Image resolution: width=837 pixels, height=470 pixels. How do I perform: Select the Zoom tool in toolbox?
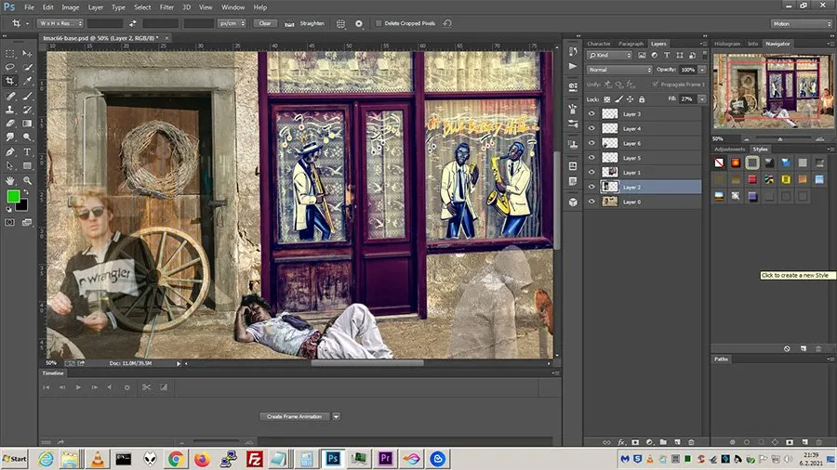(x=27, y=179)
